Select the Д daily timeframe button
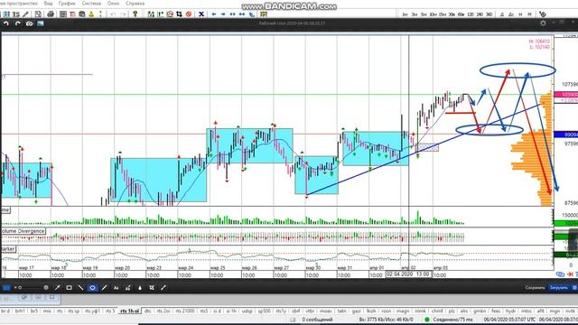 click(x=502, y=14)
